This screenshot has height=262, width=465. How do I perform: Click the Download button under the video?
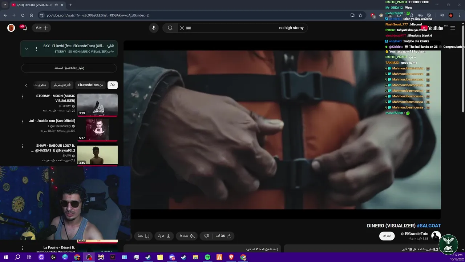(x=164, y=236)
